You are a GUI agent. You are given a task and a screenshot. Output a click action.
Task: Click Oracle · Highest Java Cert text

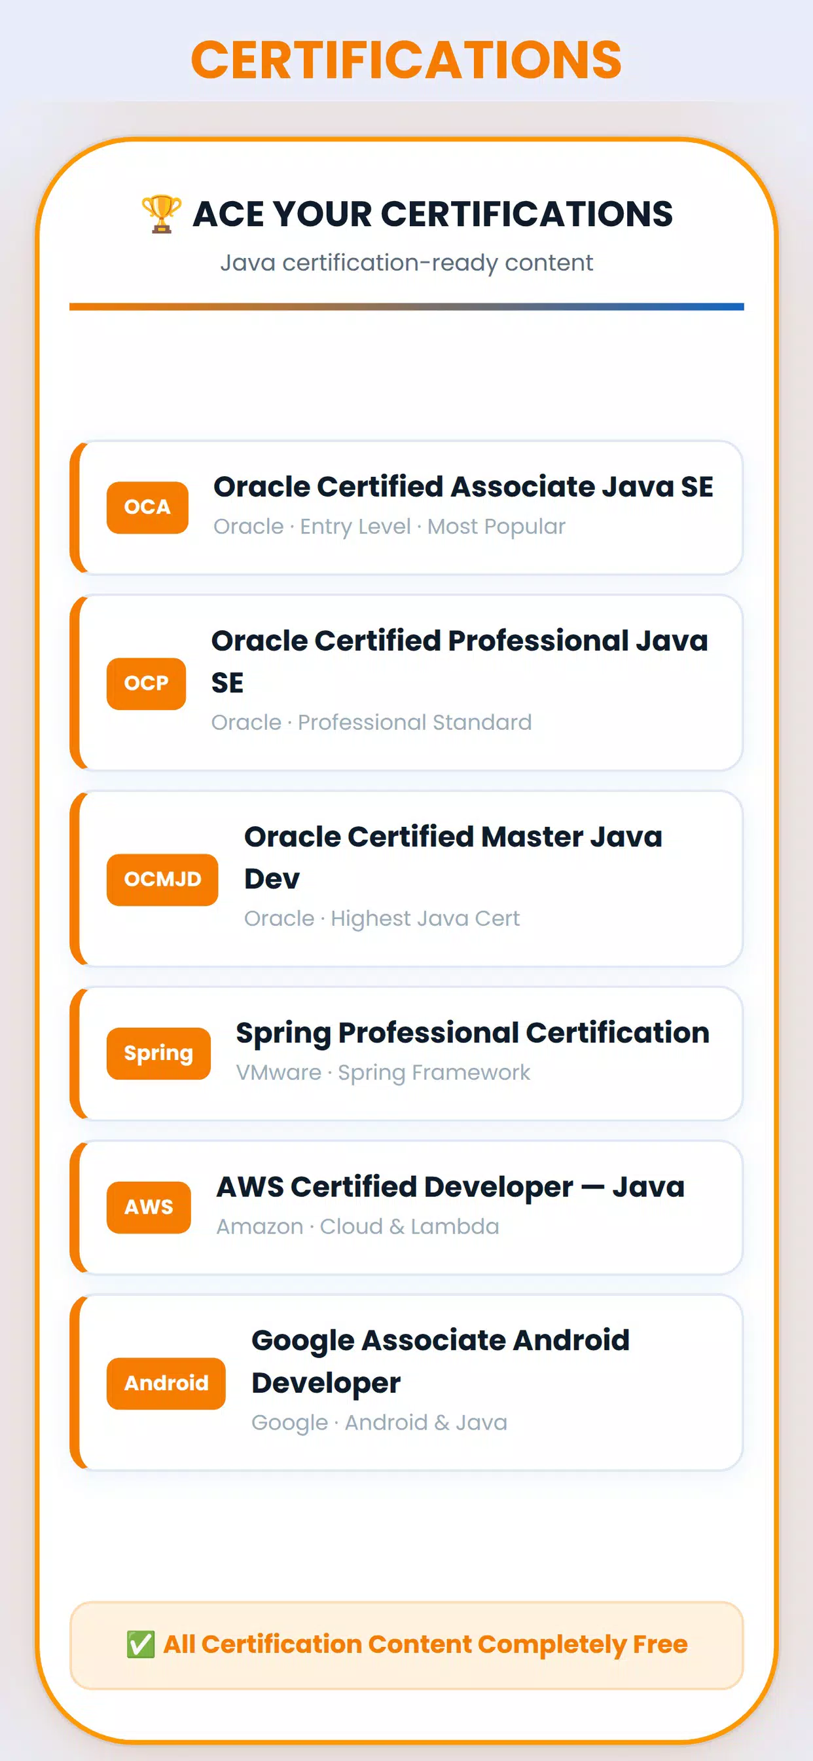tap(382, 918)
